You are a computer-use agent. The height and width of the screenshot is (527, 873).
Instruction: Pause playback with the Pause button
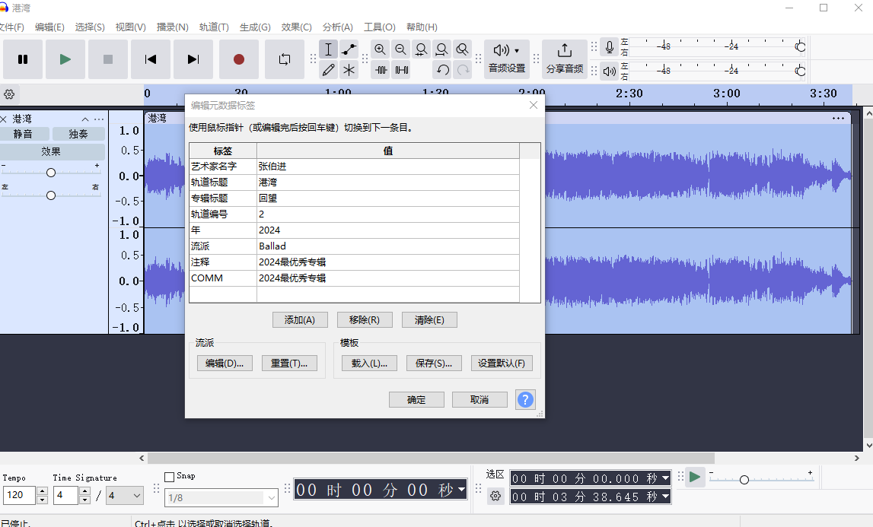(23, 59)
